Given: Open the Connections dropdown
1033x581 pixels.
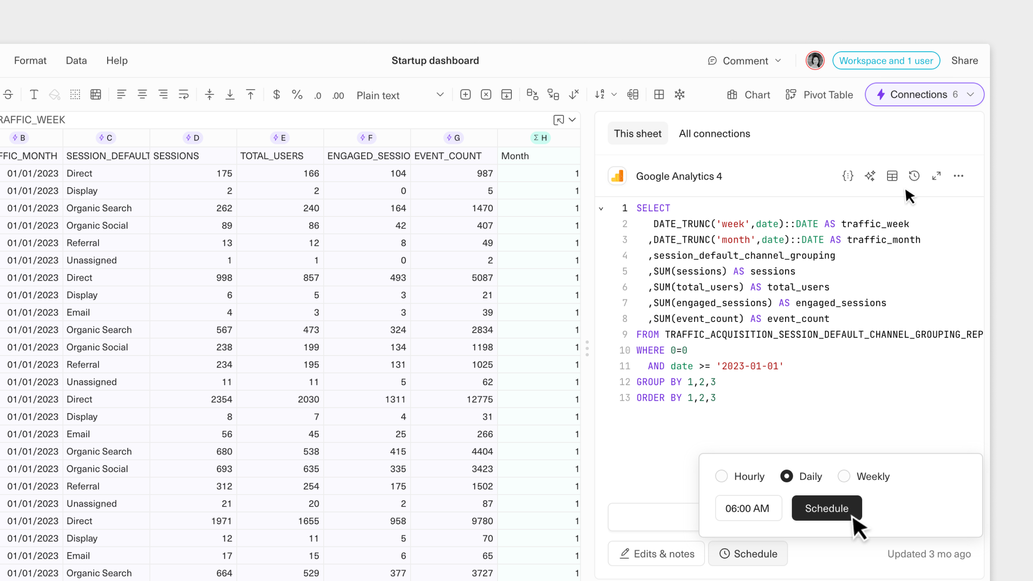Looking at the screenshot, I should click(925, 94).
